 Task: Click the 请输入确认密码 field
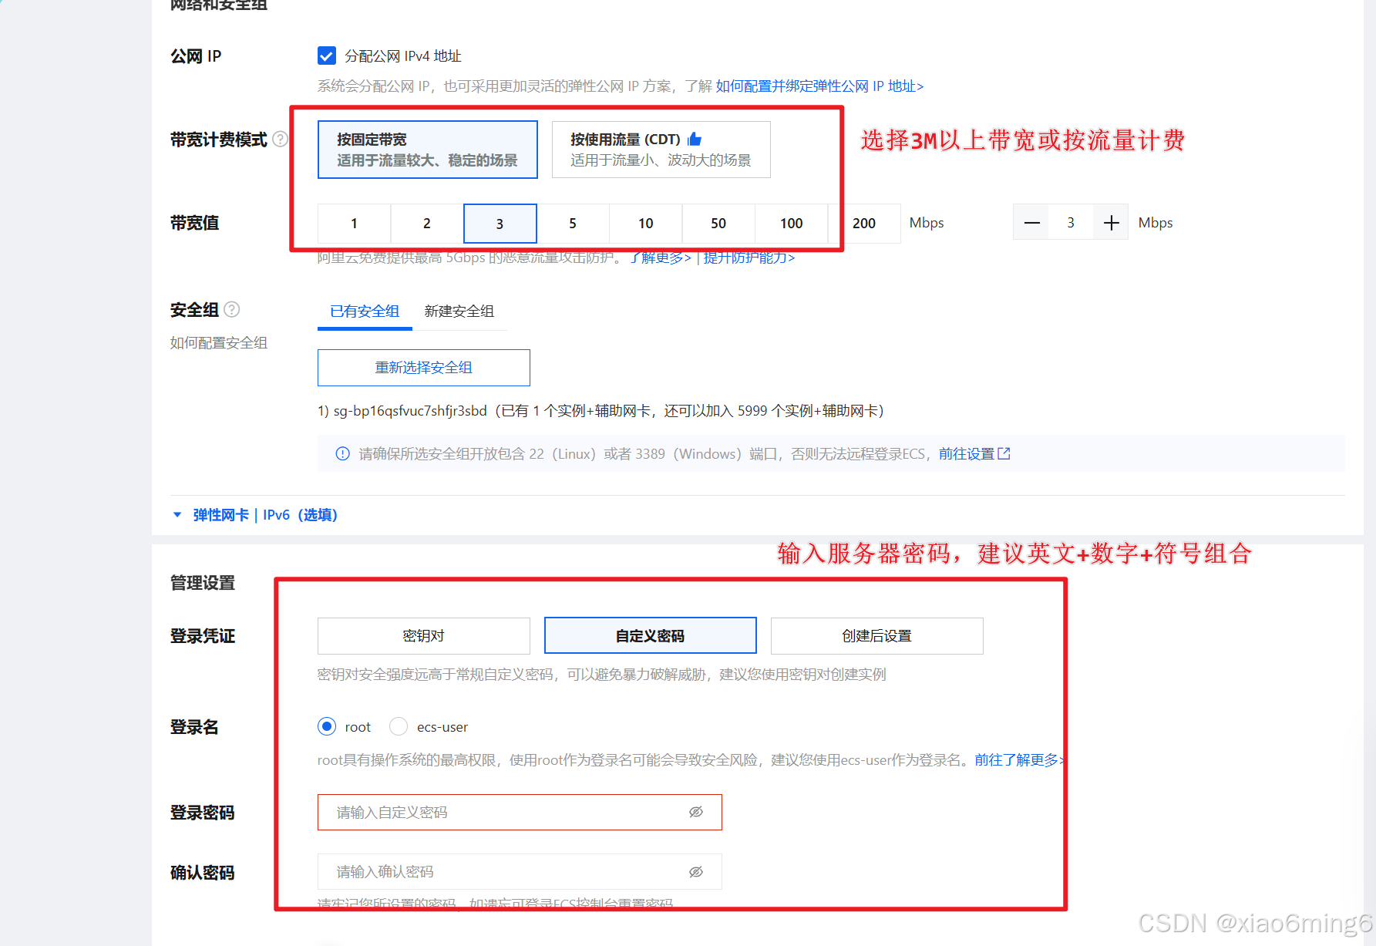point(520,872)
